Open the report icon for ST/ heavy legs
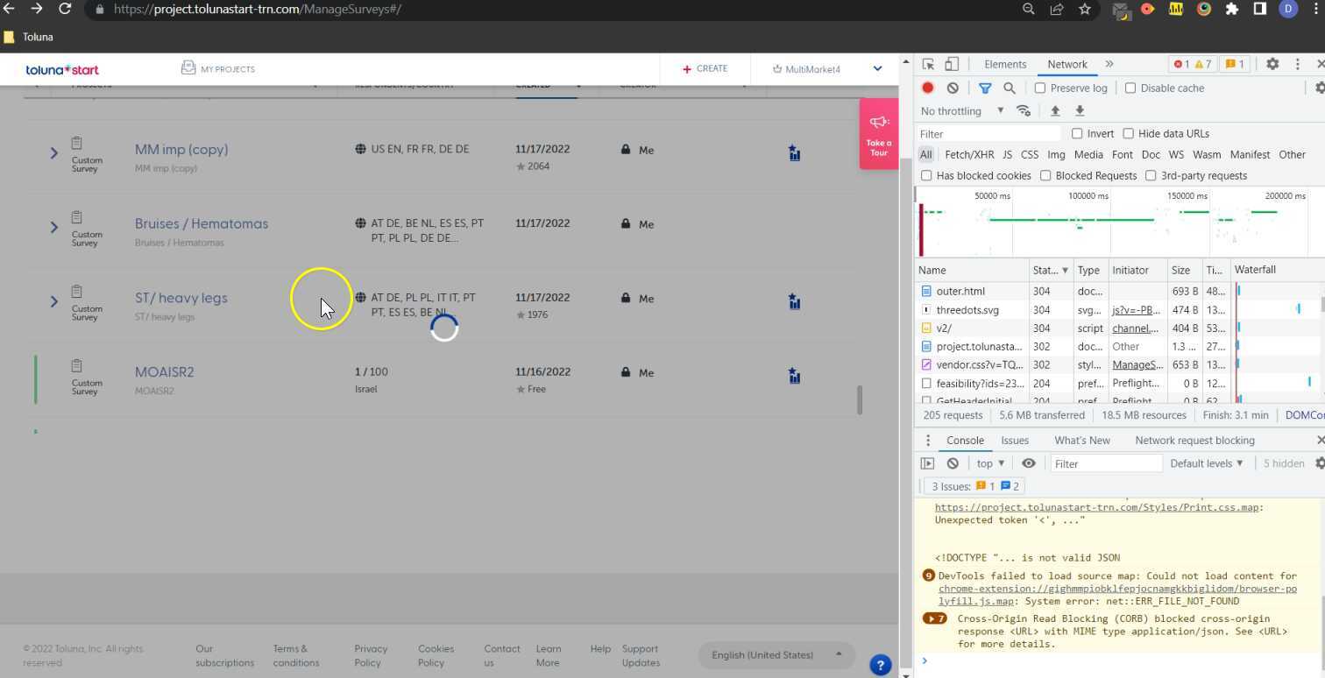This screenshot has width=1325, height=678. (x=794, y=300)
